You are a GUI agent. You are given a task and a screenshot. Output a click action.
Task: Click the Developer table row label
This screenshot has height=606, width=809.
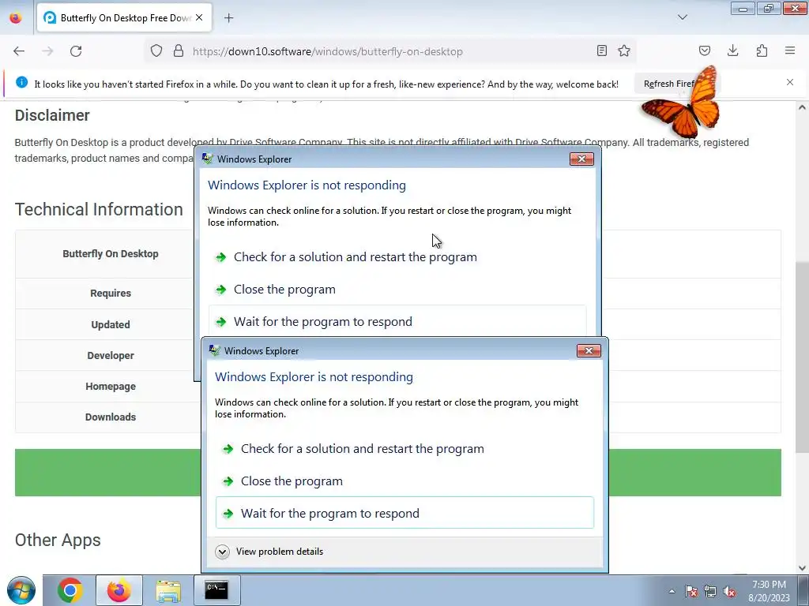click(x=111, y=356)
